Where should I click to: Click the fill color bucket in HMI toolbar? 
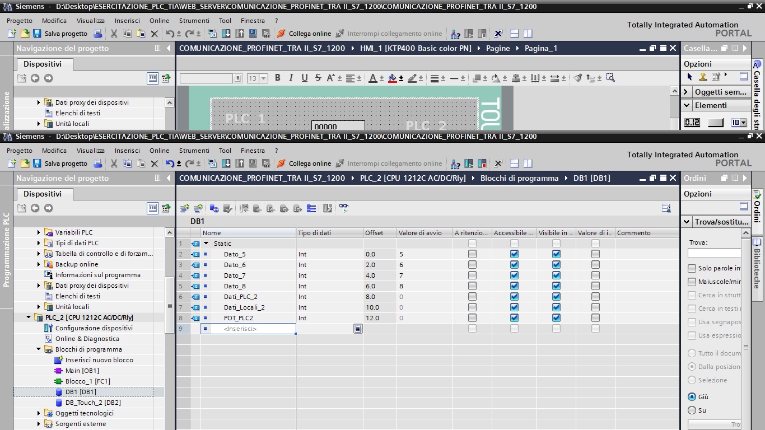pos(393,78)
